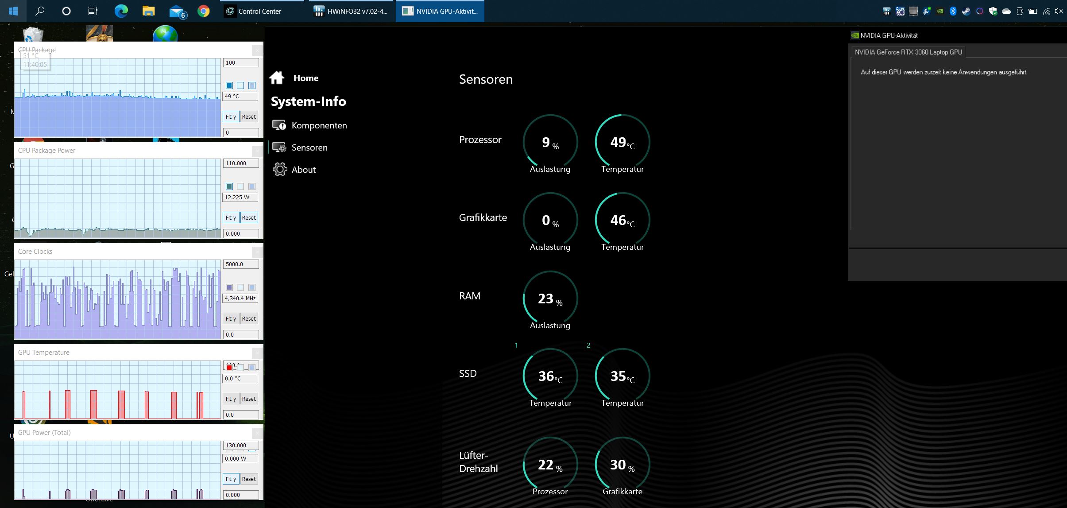Image resolution: width=1067 pixels, height=508 pixels.
Task: Open OneDrive cloud tray icon
Action: coord(1006,12)
